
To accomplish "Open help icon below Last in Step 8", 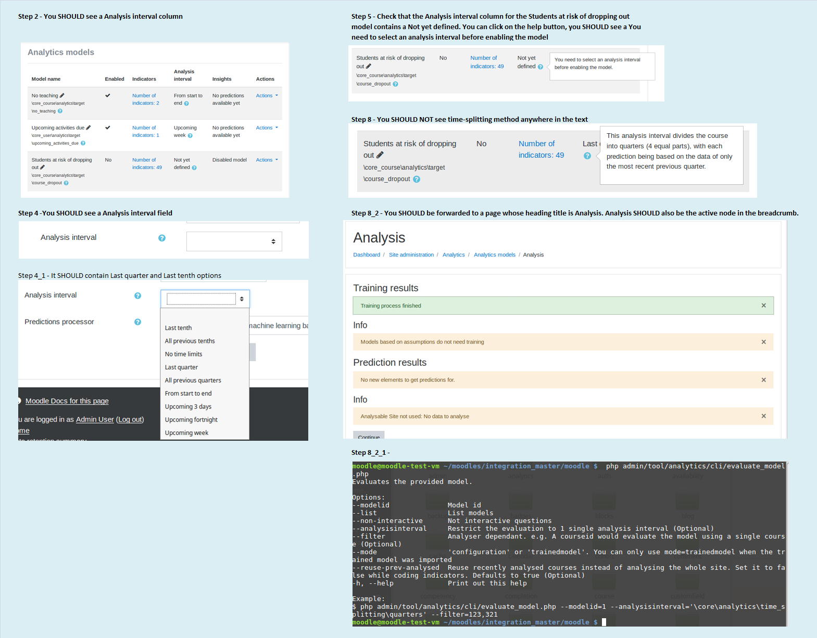I will click(x=587, y=156).
